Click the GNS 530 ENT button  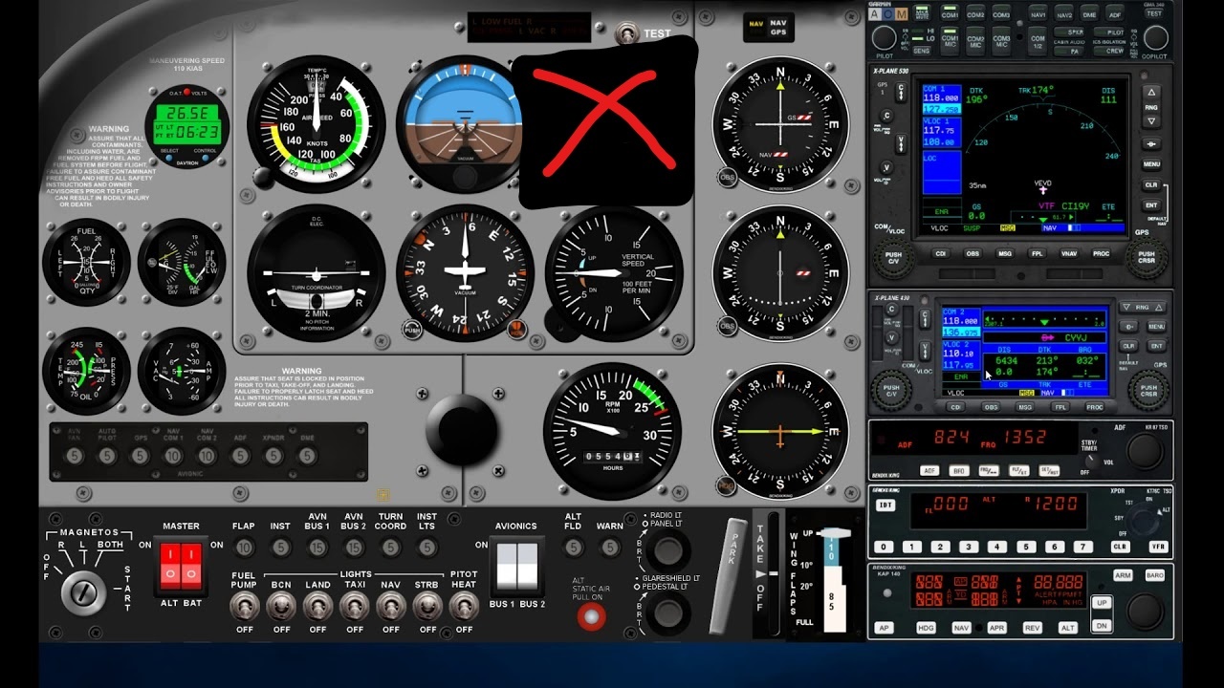pyautogui.click(x=1151, y=204)
